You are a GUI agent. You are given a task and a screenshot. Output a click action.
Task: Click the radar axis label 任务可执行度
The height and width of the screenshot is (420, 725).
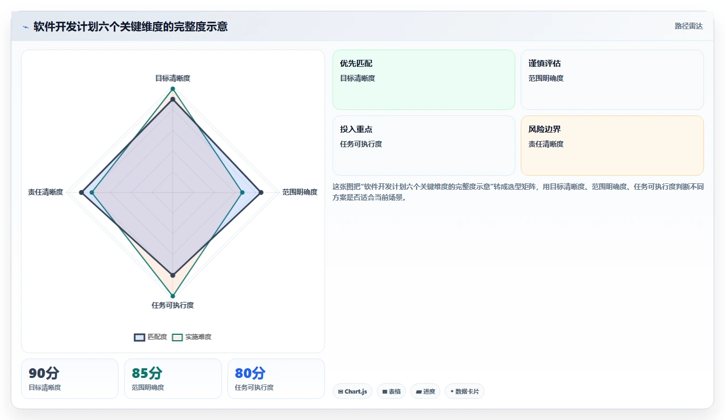click(x=172, y=305)
